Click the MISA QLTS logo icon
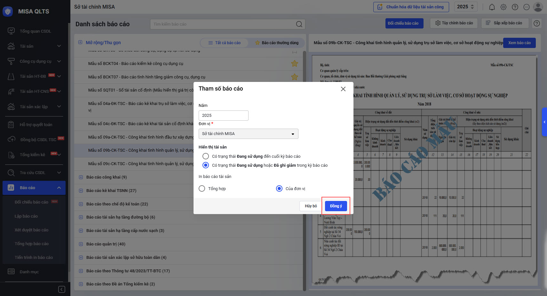This screenshot has height=296, width=547. 8,12
